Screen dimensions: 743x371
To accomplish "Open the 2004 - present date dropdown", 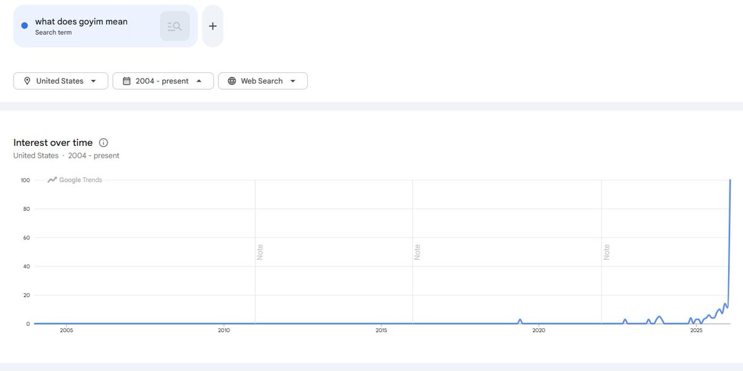I will coord(163,81).
